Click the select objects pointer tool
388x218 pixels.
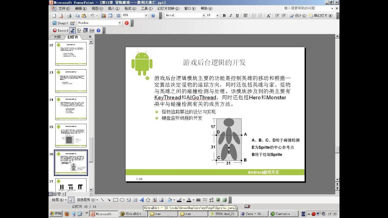pyautogui.click(x=71, y=200)
